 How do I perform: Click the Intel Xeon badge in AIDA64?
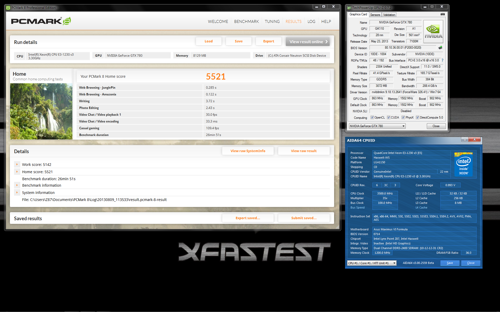[463, 165]
